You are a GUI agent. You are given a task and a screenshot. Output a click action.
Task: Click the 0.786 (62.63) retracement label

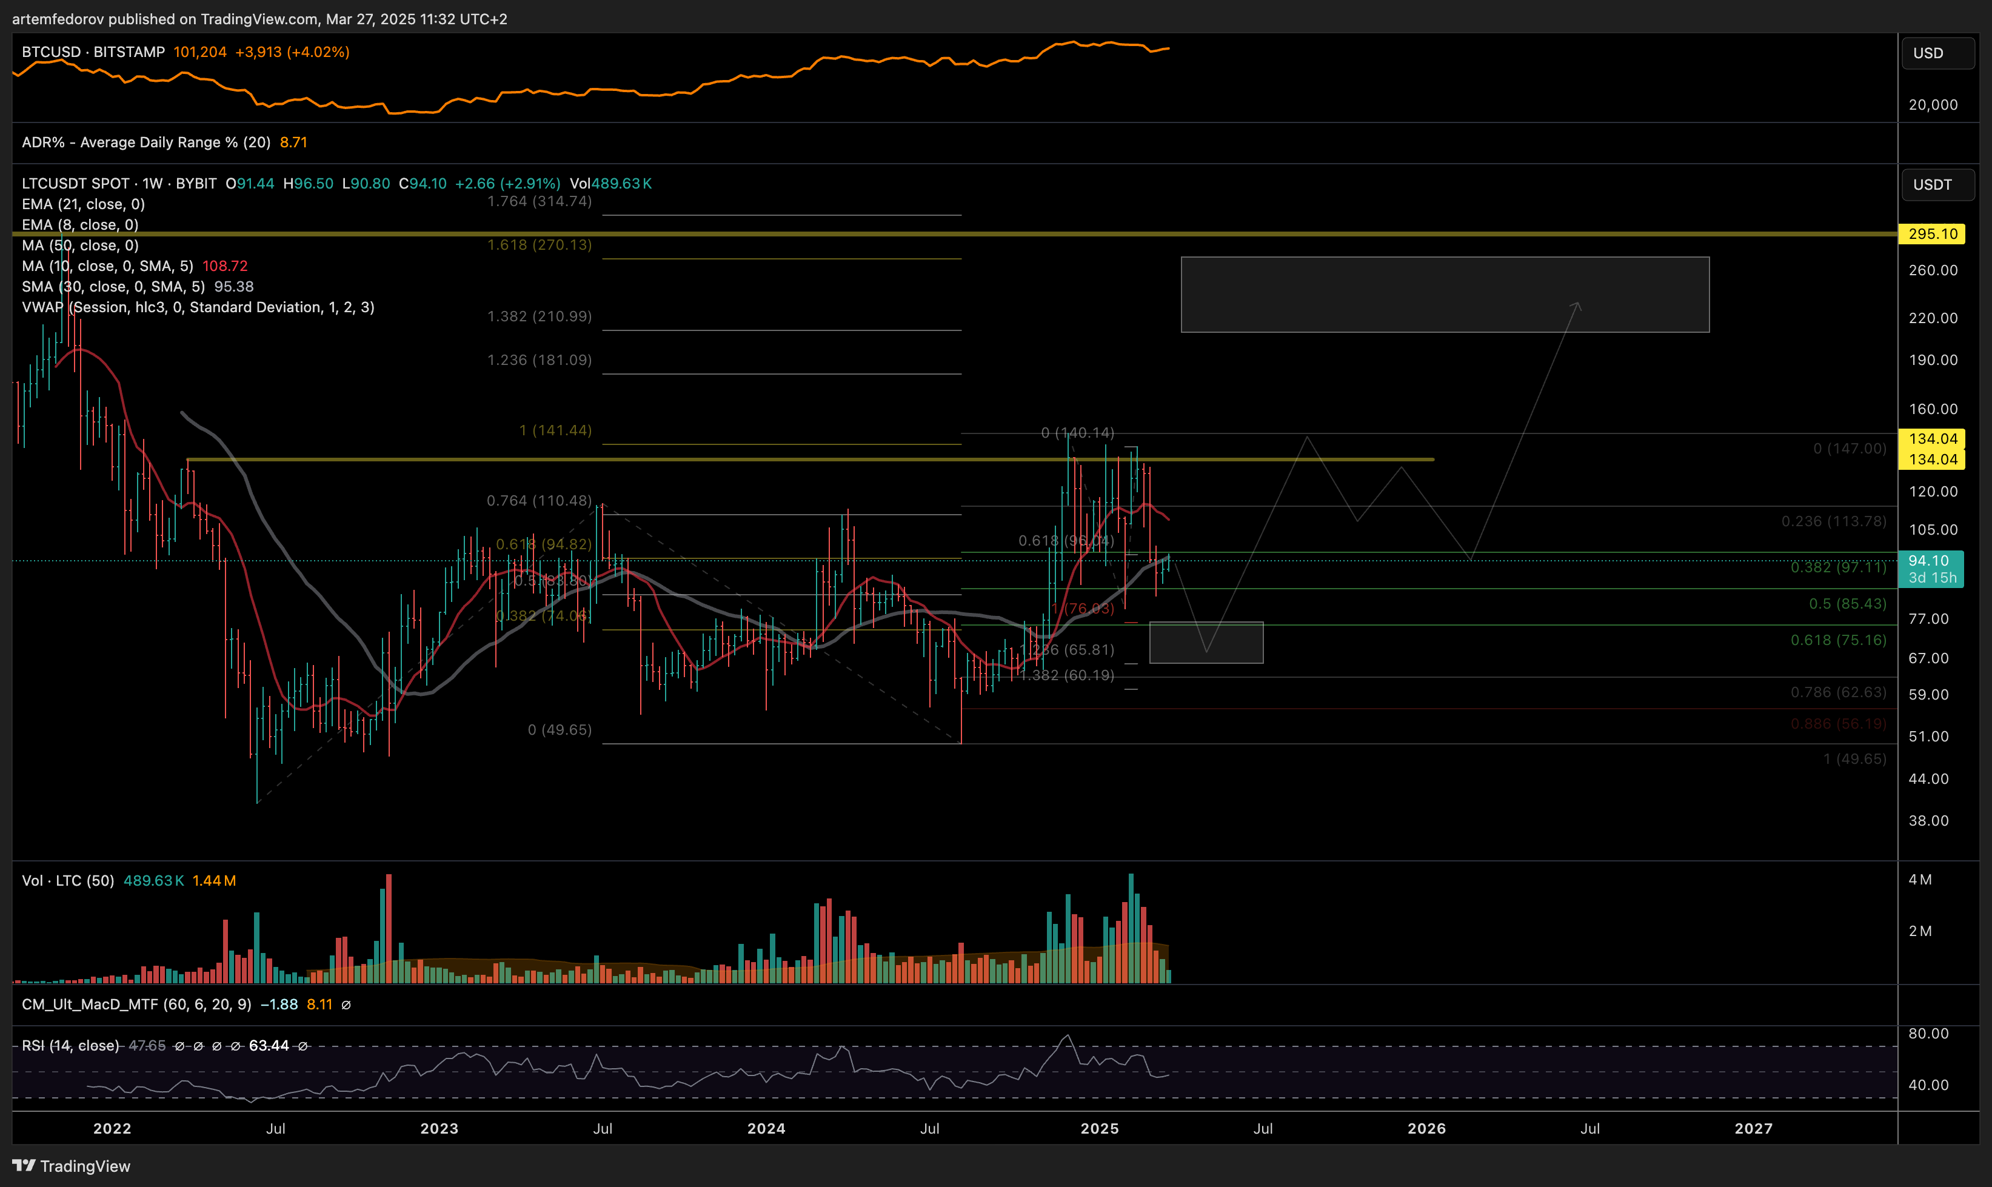(1839, 693)
